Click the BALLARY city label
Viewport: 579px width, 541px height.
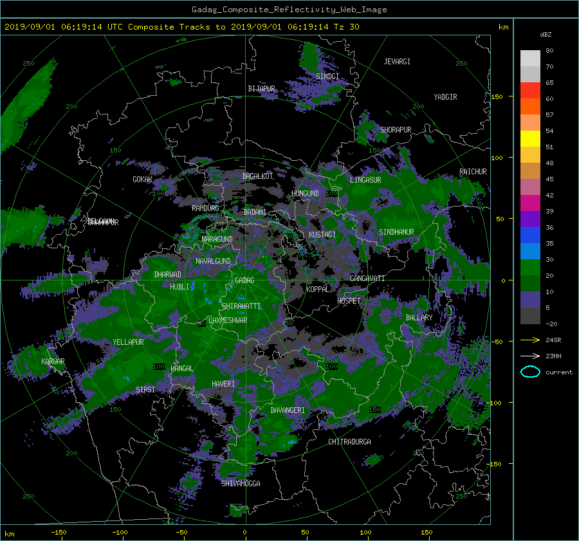coord(419,318)
